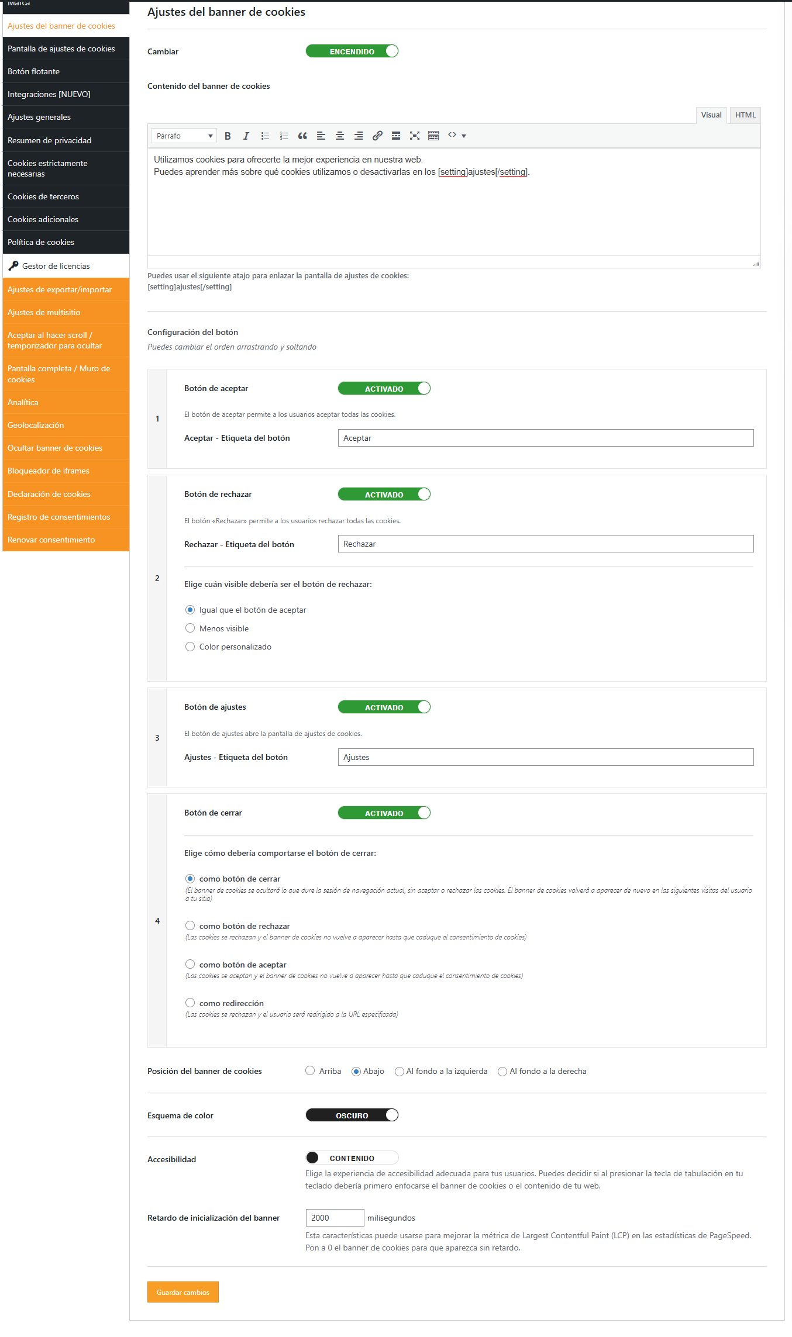Open 'Pantalla completa / Muro de cookies'

coord(66,374)
